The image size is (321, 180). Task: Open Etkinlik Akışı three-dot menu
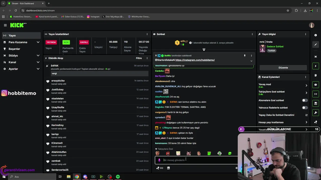point(147,58)
